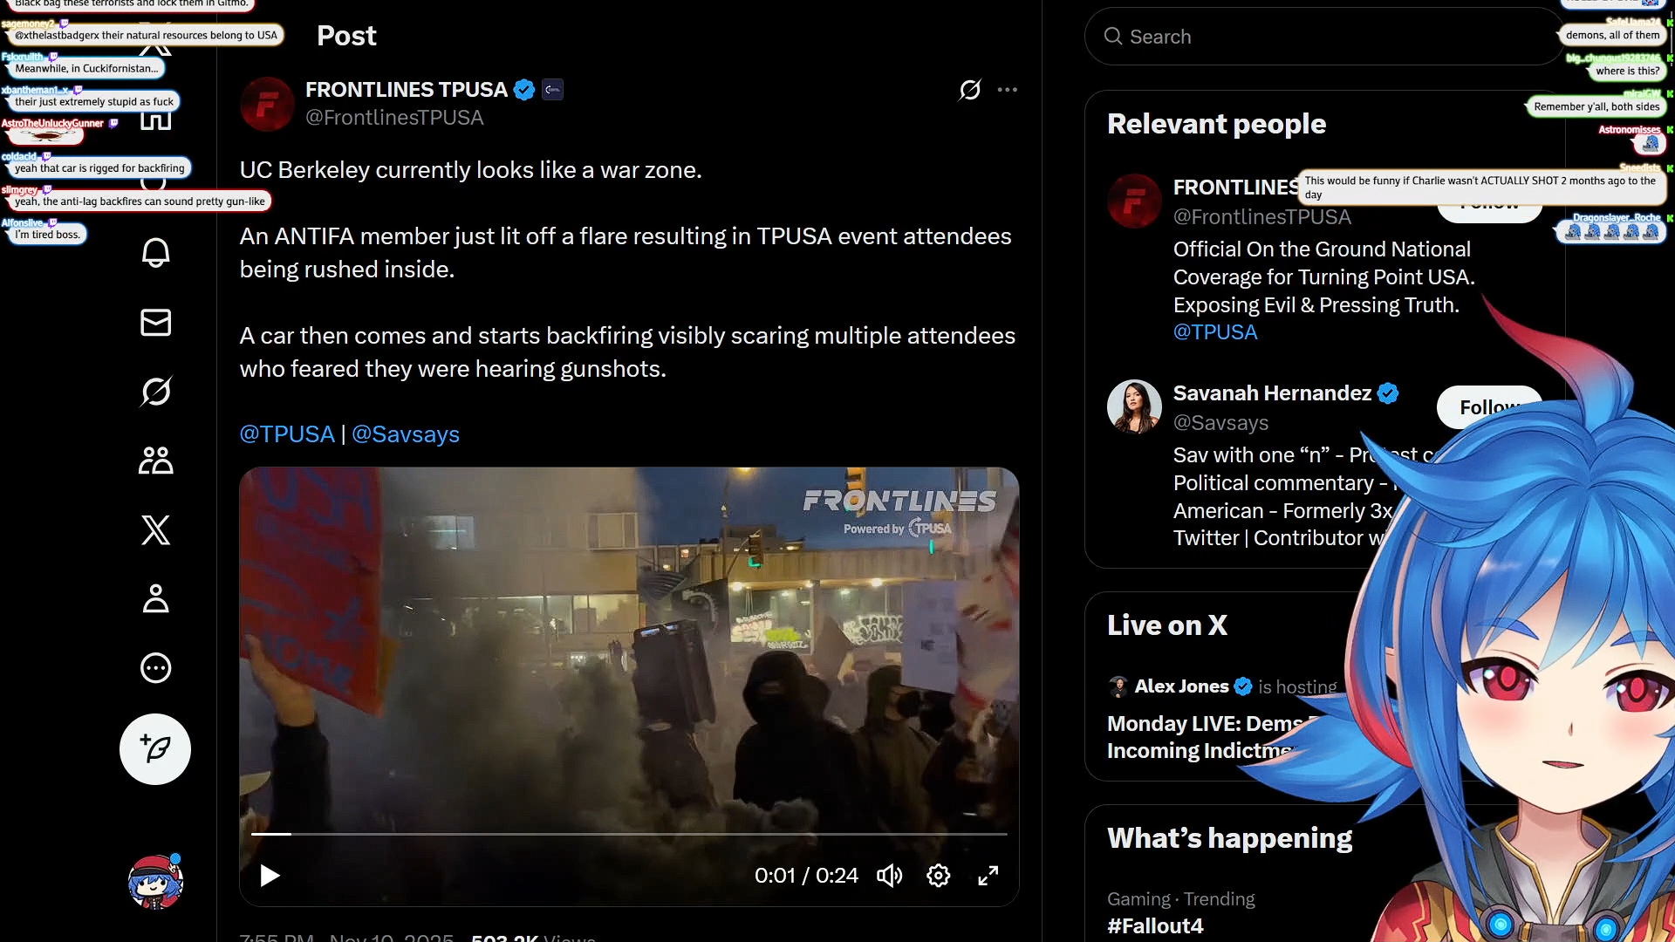
Task: Open Profile person icon in sidebar
Action: [155, 598]
